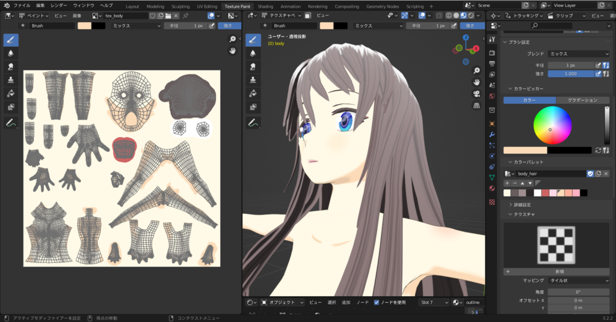Select the Soften tool in 3D viewport toolbar
The height and width of the screenshot is (322, 616).
pos(253,53)
